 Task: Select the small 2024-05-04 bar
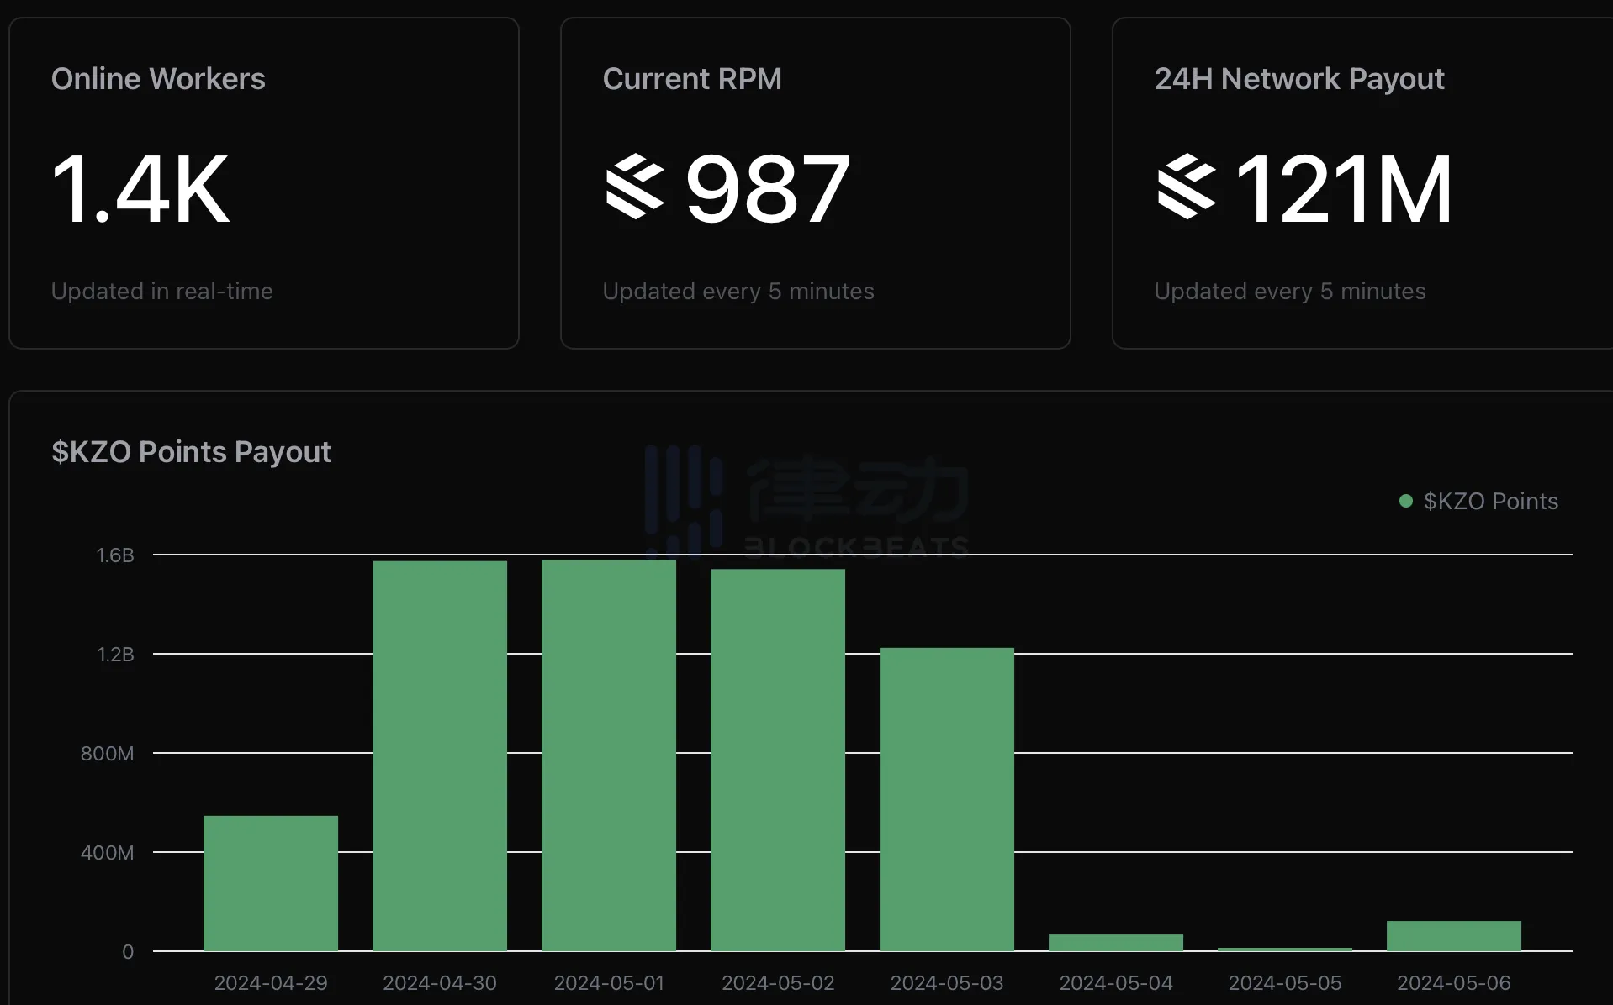[x=1116, y=942]
